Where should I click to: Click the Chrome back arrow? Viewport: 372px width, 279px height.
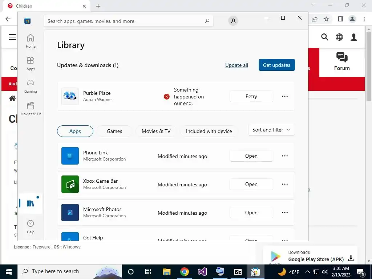[8, 19]
